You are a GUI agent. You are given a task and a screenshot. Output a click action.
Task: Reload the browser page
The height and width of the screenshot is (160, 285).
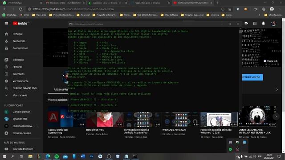(21, 9)
